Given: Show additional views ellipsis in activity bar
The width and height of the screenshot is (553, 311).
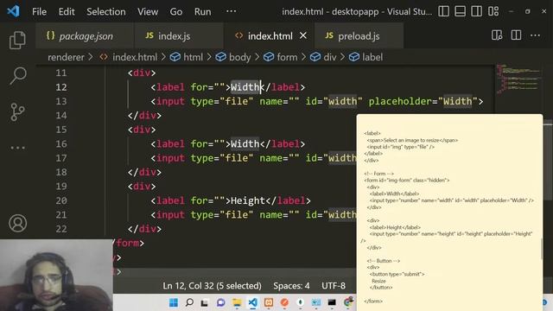Looking at the screenshot, I should coord(17,148).
